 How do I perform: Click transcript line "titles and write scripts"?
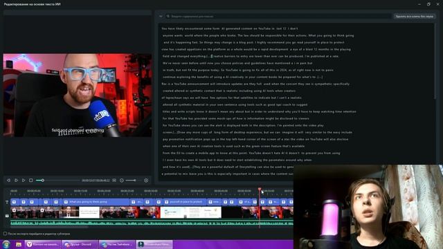point(260,111)
